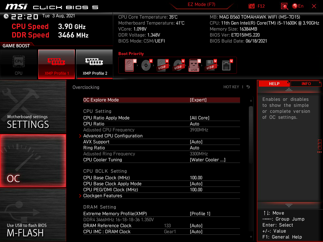Open the SETTINGS motherboard section
Screen dimensions: 323x242
[33, 107]
